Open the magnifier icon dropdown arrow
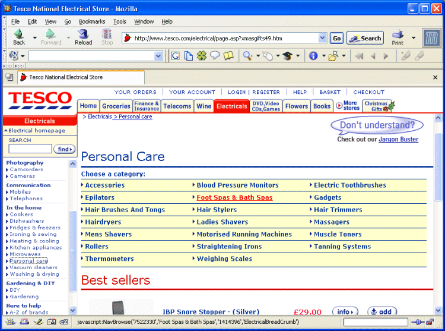445x331 pixels. click(258, 56)
